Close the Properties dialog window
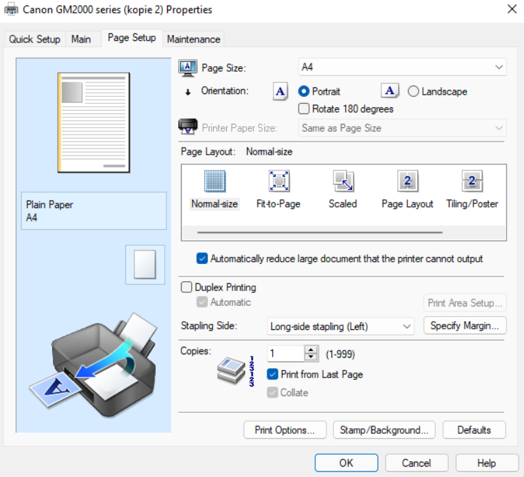 point(512,9)
